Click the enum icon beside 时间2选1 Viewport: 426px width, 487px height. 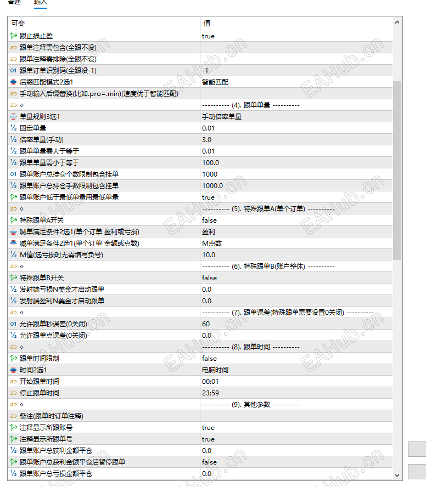tap(13, 370)
